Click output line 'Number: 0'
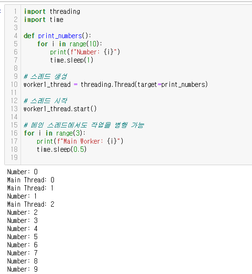Image resolution: width=252 pixels, height=274 pixels. [x=22, y=172]
